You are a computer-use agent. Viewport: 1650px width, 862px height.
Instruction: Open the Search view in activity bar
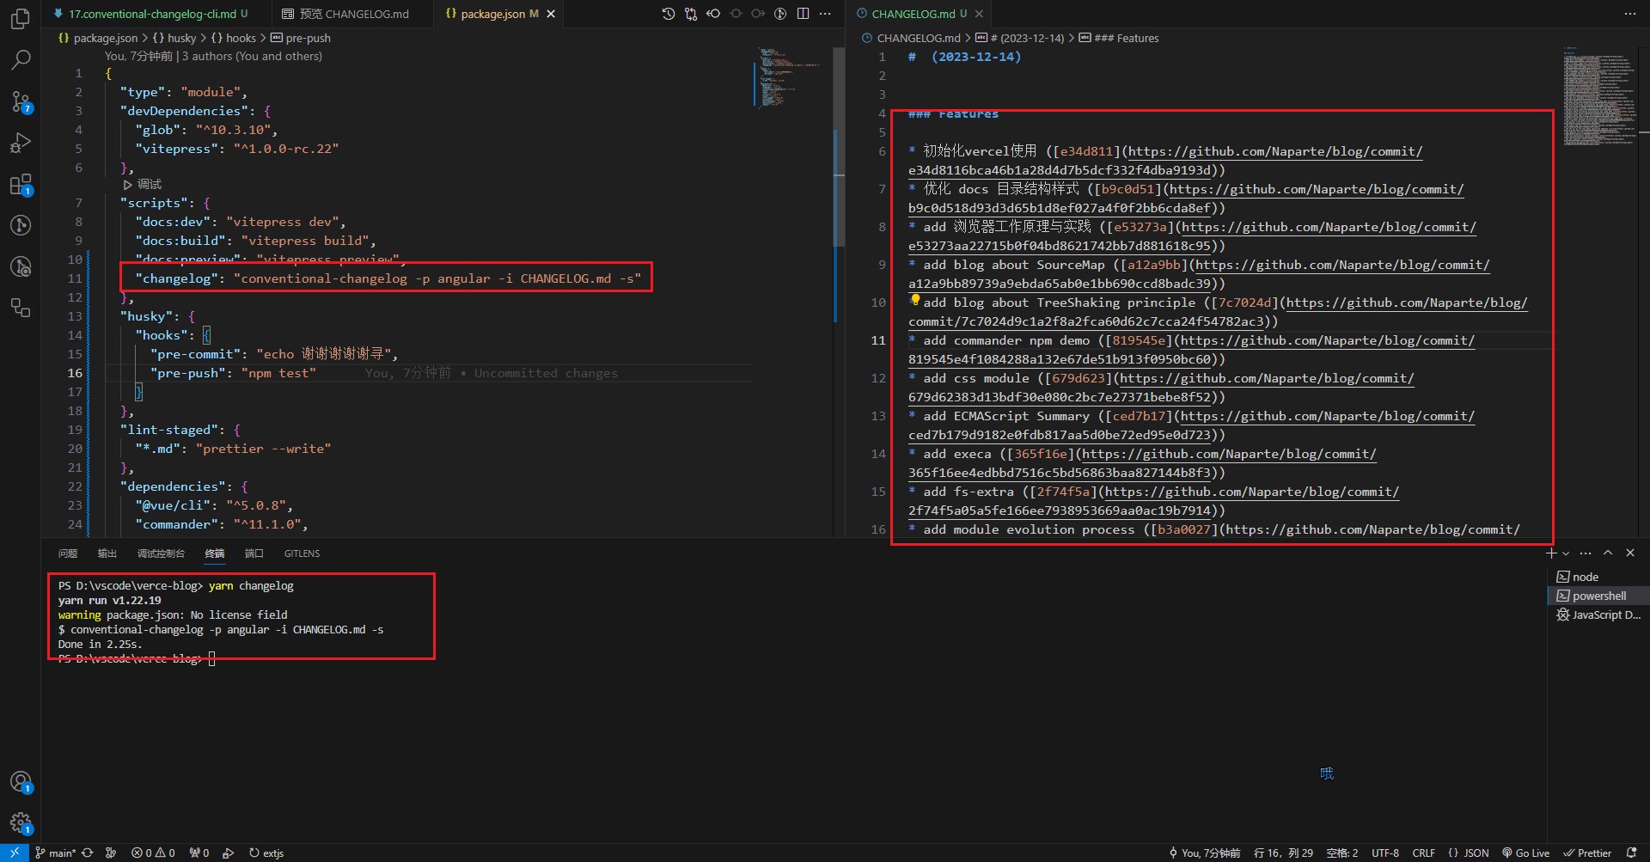pyautogui.click(x=21, y=60)
